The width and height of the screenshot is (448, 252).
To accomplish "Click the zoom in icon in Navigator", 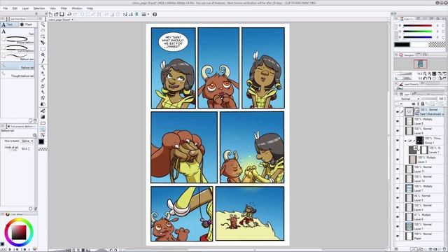I will 429,73.
